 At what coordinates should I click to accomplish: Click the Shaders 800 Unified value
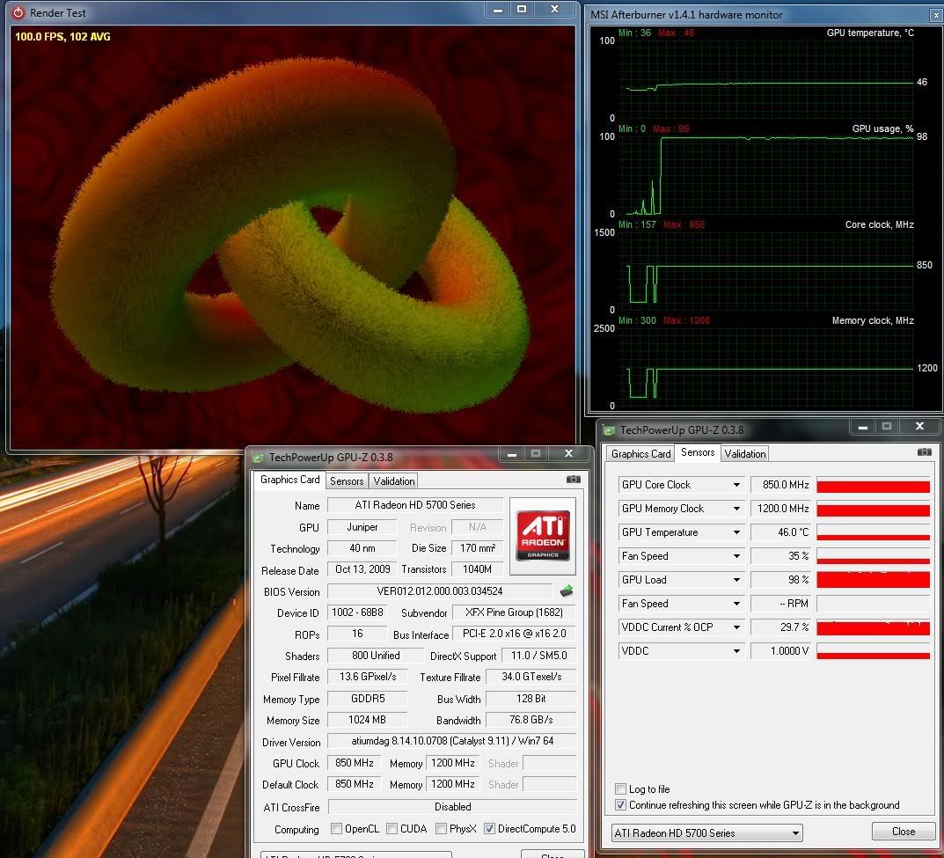pyautogui.click(x=376, y=655)
